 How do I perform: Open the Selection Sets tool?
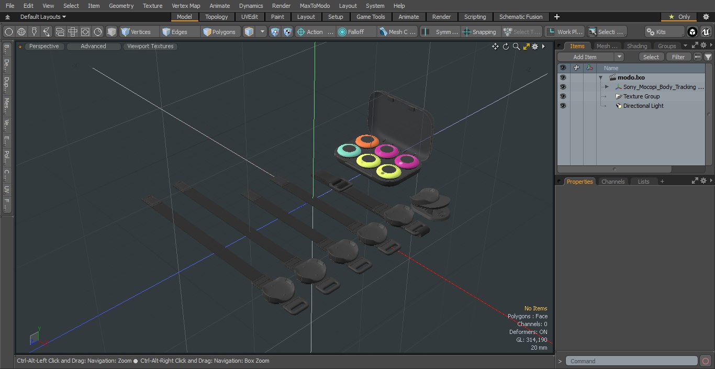pos(606,32)
